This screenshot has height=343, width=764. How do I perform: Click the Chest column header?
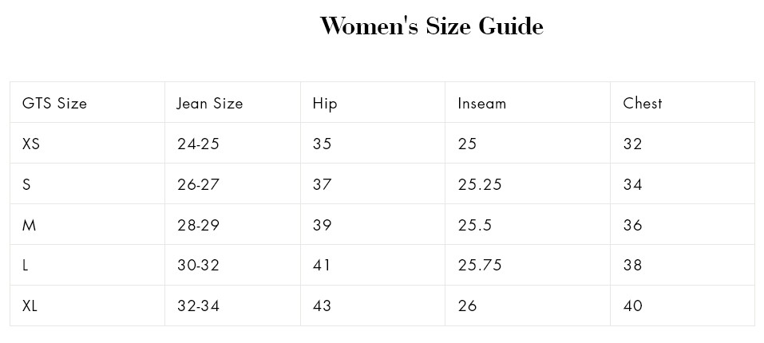click(x=643, y=103)
